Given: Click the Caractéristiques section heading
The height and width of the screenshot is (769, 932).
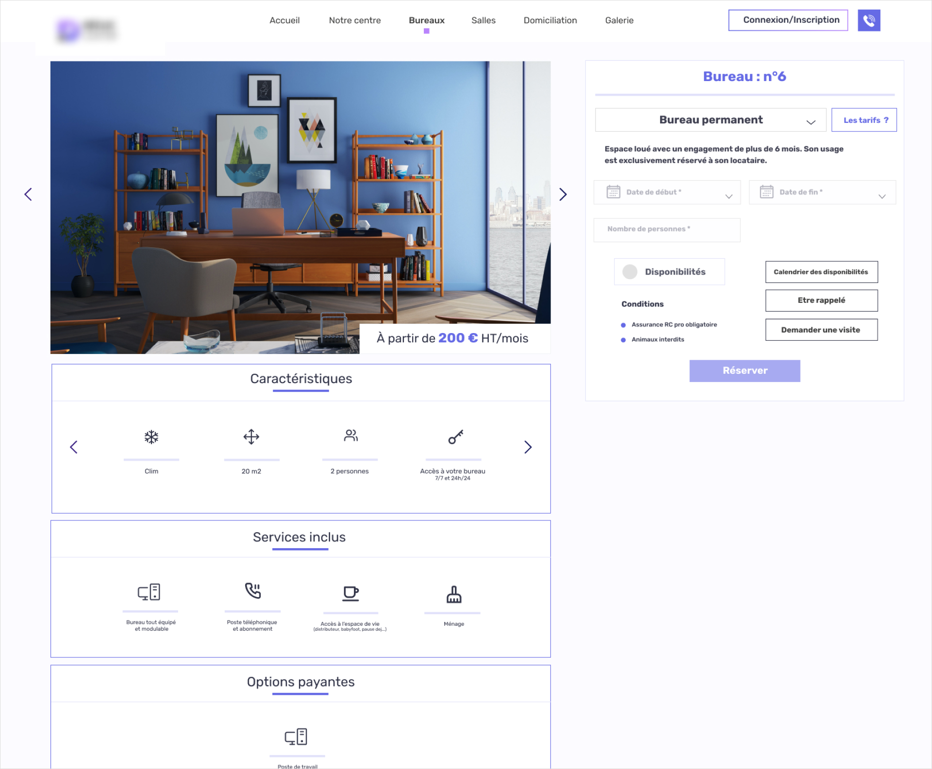Looking at the screenshot, I should [301, 379].
